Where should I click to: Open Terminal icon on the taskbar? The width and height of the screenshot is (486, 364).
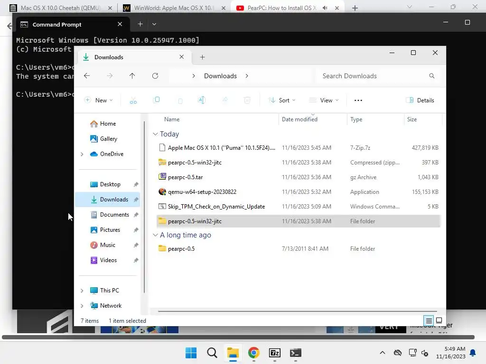point(295,353)
